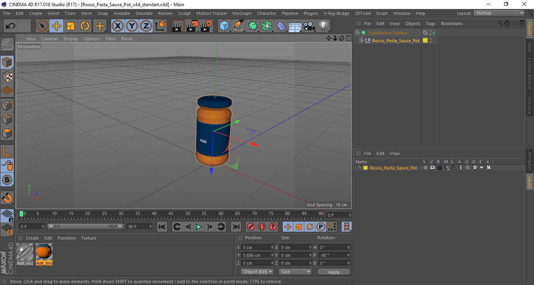Go to start of animation
Image resolution: width=534 pixels, height=285 pixels.
[162, 227]
